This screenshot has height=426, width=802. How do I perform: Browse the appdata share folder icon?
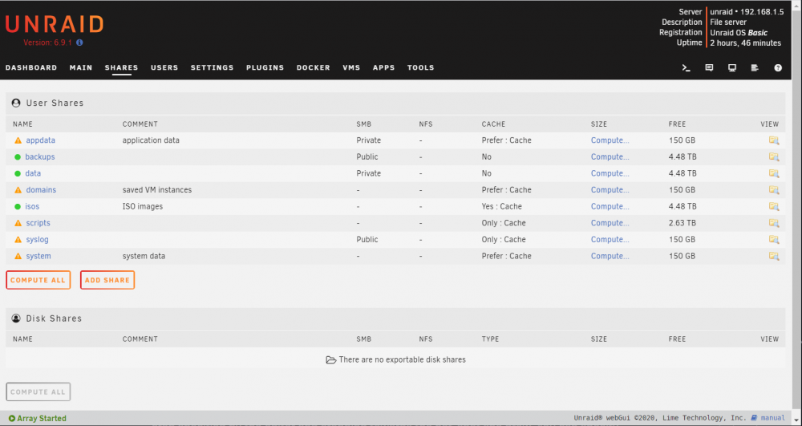coord(774,140)
